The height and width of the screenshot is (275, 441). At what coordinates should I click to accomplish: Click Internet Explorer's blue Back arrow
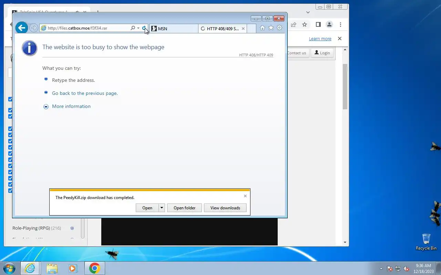click(x=22, y=28)
